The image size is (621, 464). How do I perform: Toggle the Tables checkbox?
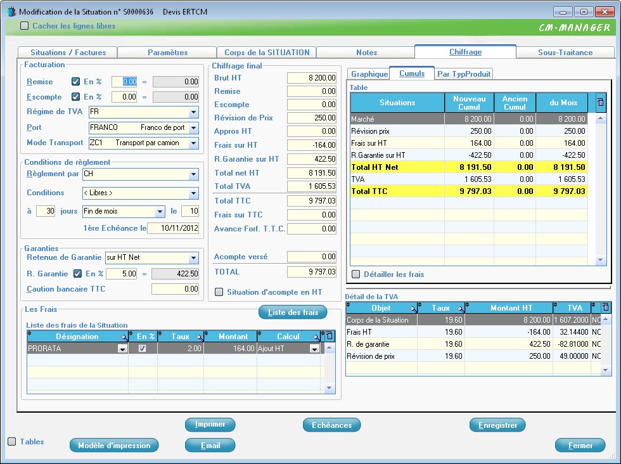pos(12,441)
